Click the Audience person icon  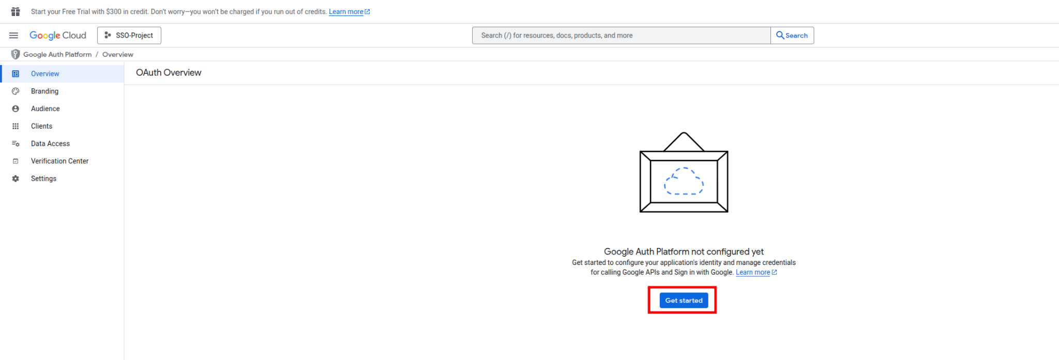coord(16,109)
